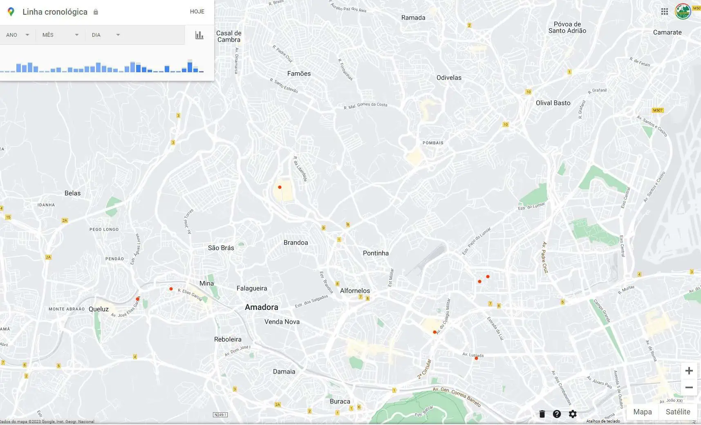
Task: Click the Damaia map label
Action: click(x=284, y=372)
